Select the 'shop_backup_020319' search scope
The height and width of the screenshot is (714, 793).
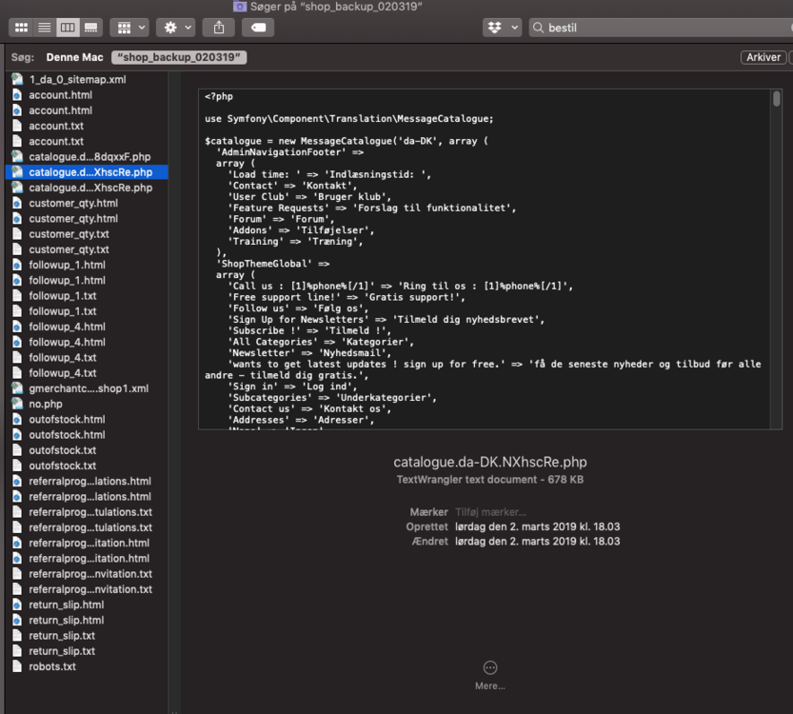point(179,57)
